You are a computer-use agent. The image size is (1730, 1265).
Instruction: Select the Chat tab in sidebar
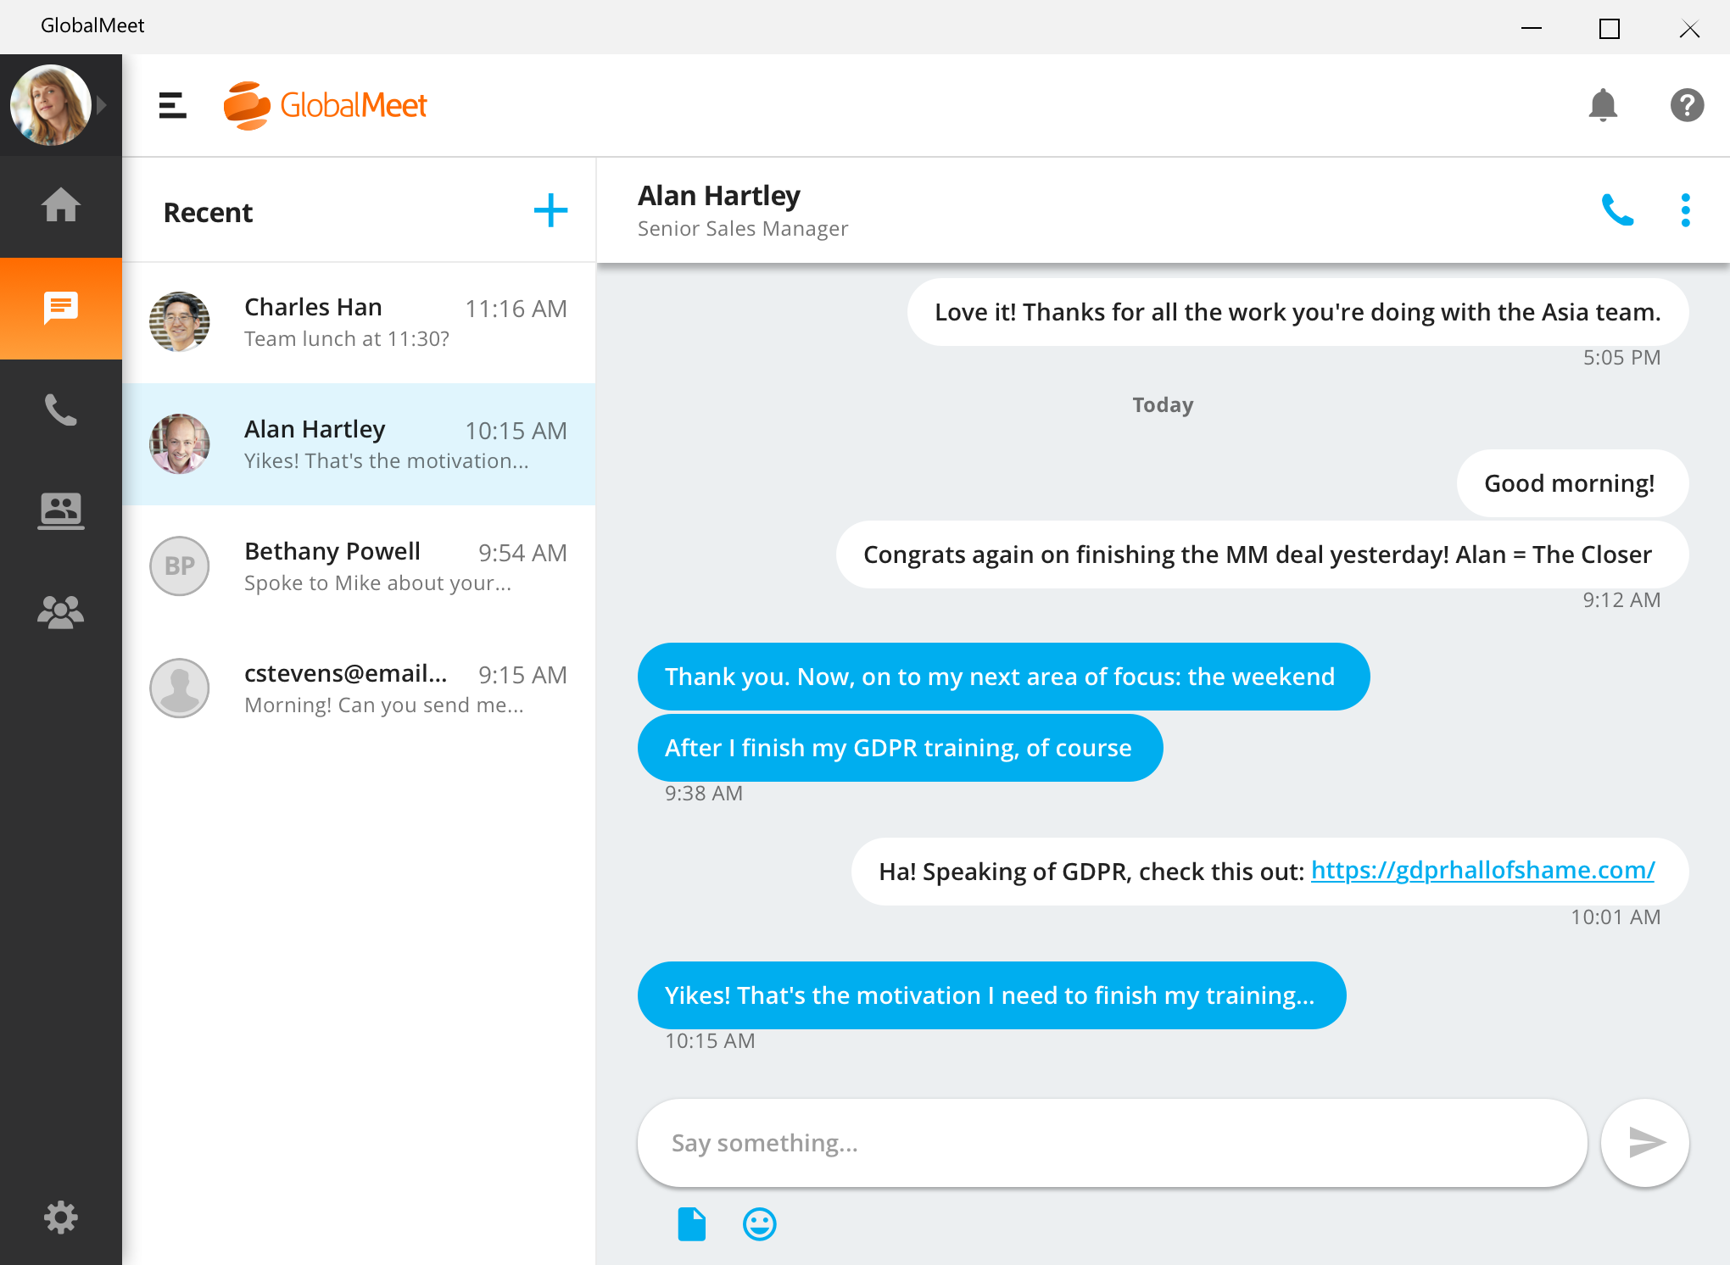click(x=60, y=308)
